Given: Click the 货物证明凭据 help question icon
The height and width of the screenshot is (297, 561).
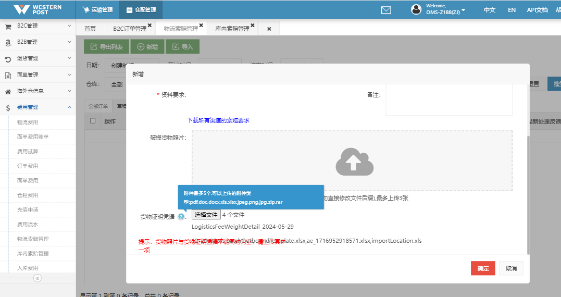Looking at the screenshot, I should pyautogui.click(x=181, y=216).
